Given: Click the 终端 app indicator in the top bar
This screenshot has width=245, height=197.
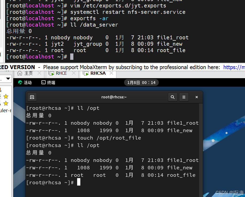Looking at the screenshot, I should click(48, 82).
